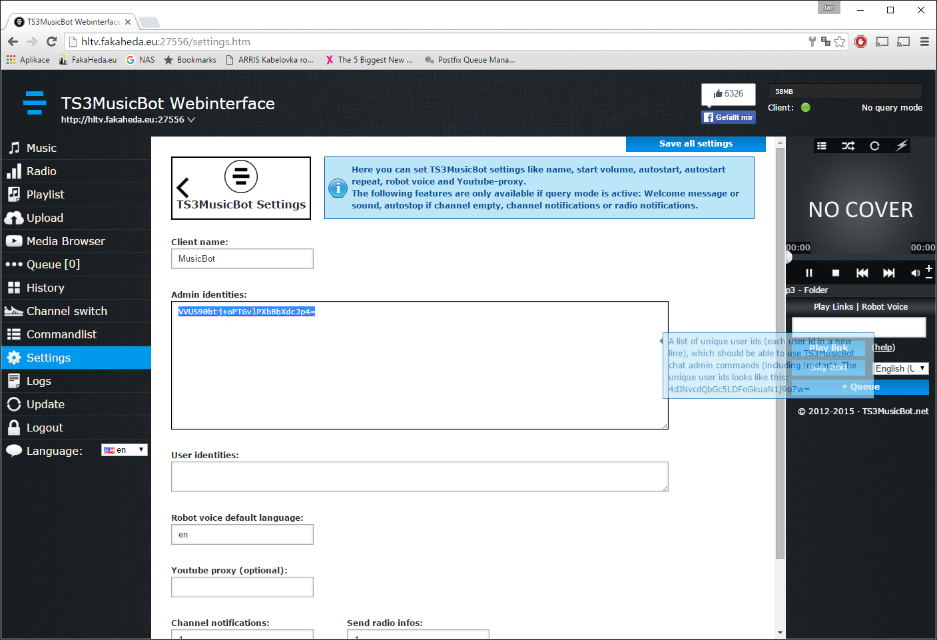Viewport: 937px width, 640px height.
Task: Focus the Client name field
Action: pos(242,259)
